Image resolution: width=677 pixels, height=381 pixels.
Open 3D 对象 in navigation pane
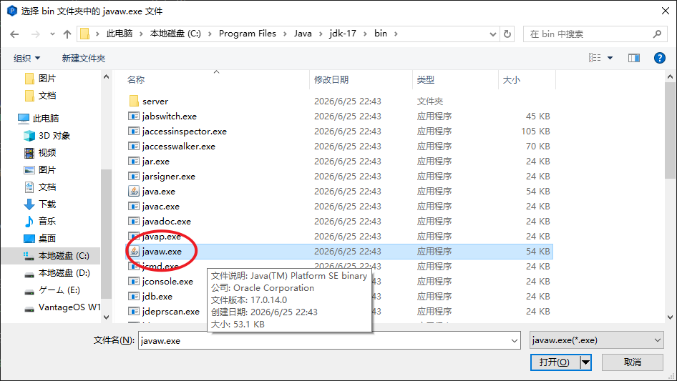54,136
